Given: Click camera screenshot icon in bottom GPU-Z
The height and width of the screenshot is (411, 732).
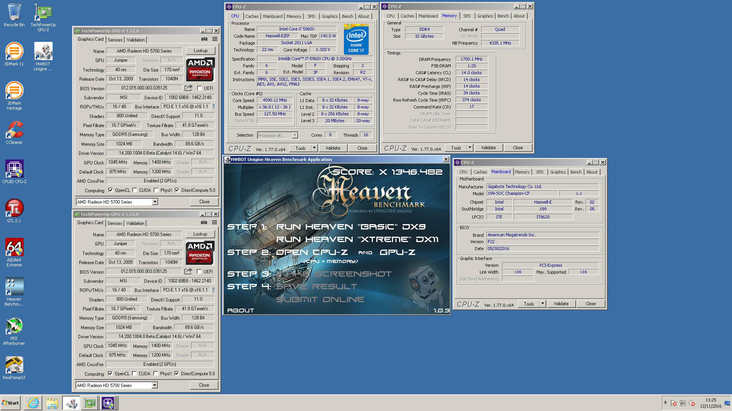Looking at the screenshot, I should pyautogui.click(x=204, y=223).
